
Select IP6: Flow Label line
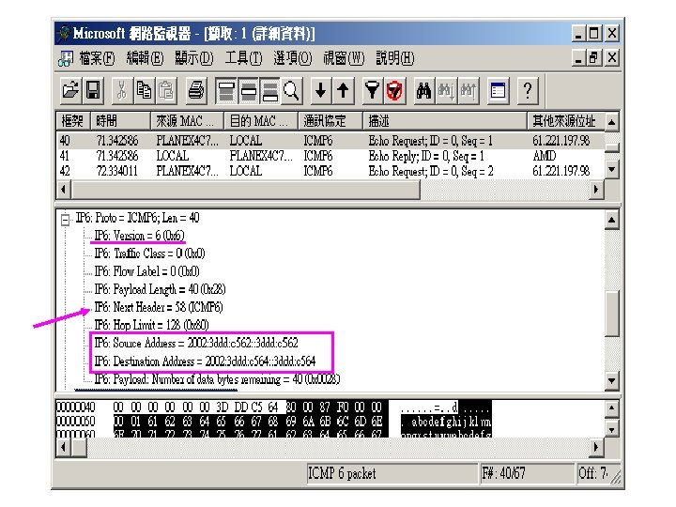(146, 271)
